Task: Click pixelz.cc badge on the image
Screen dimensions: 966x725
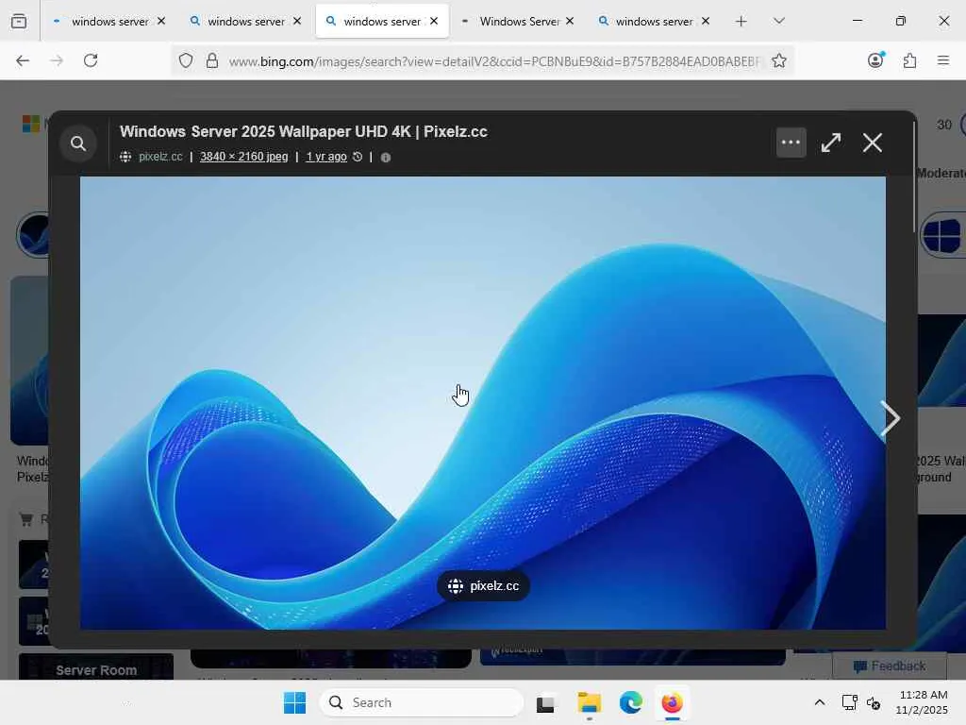Action: [483, 585]
